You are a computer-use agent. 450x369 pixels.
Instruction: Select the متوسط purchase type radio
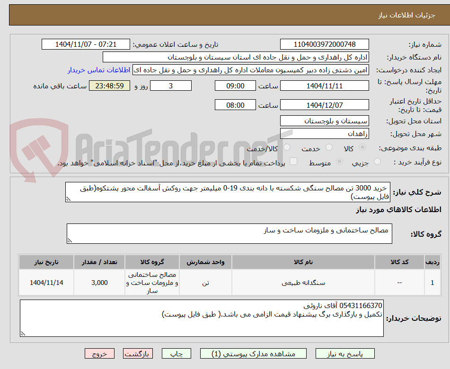pos(339,162)
